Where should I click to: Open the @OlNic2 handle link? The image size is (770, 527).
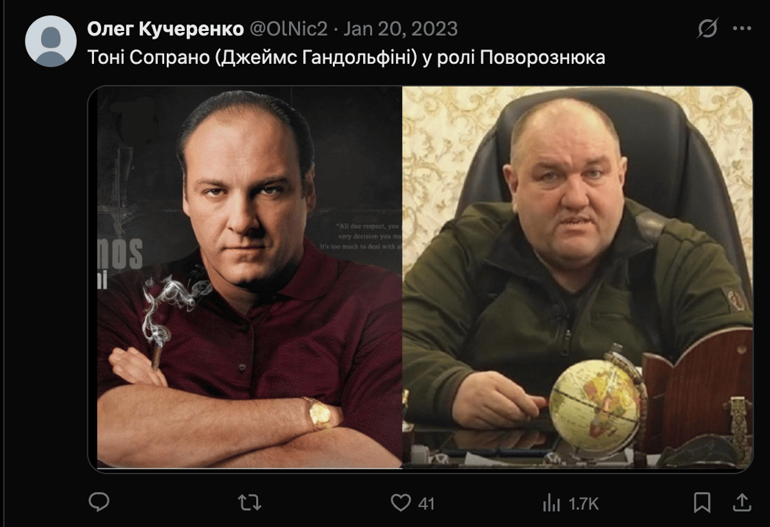click(x=289, y=29)
